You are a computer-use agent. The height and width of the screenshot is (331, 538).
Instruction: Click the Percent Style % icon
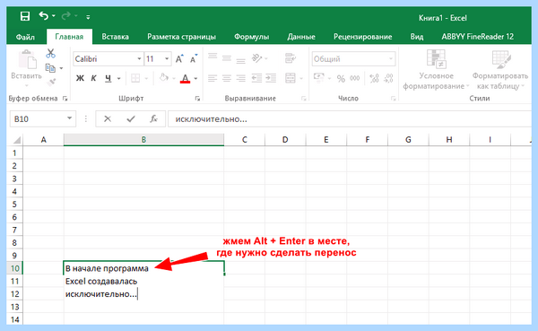click(341, 79)
